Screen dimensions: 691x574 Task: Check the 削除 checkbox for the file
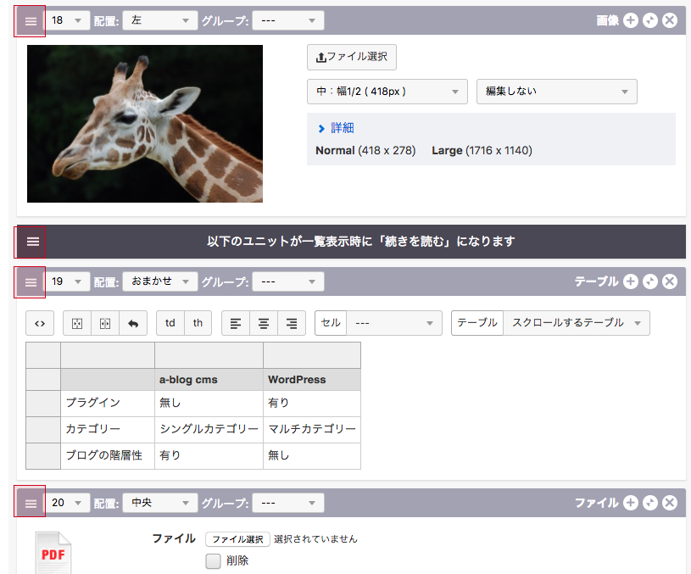click(x=213, y=560)
